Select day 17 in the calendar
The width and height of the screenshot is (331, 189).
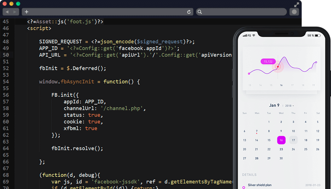[x=293, y=140]
